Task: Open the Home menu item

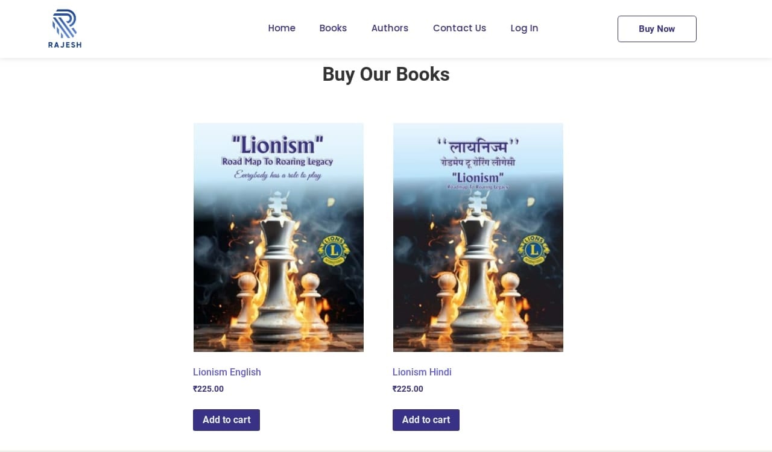Action: coord(282,28)
